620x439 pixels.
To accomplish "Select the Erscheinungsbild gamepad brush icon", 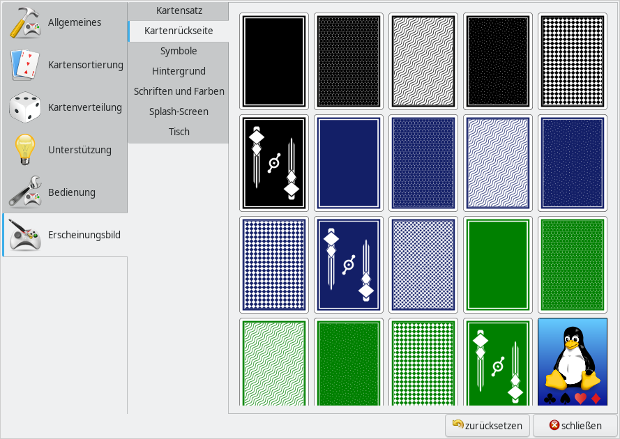I will (26, 235).
